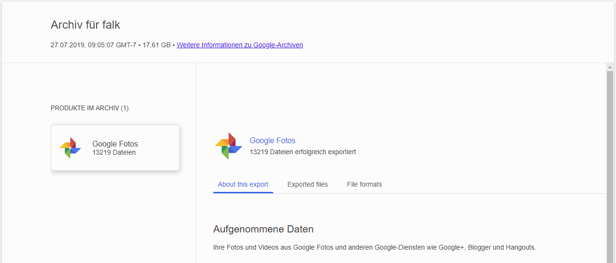616x263 pixels.
Task: Click the 13219 Dateien erfolgreich exportiert text
Action: coord(303,152)
